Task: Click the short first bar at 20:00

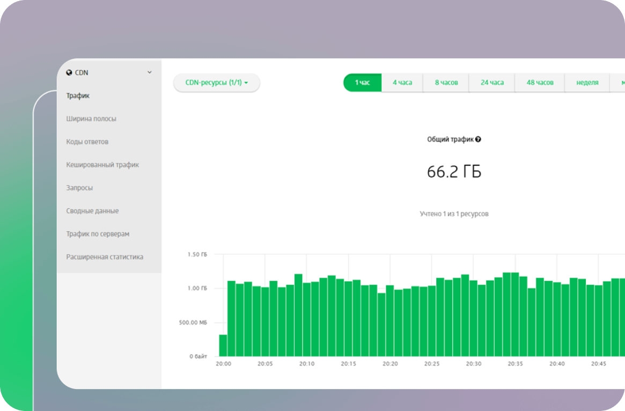Action: click(x=223, y=346)
